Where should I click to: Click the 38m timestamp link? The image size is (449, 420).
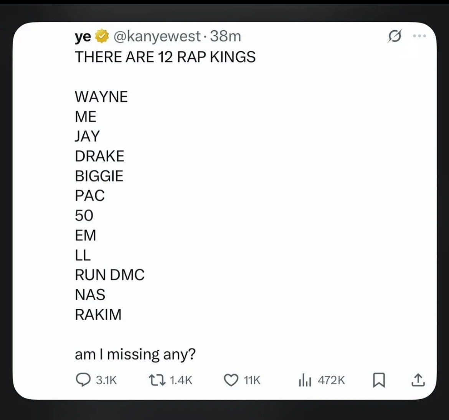pyautogui.click(x=225, y=36)
